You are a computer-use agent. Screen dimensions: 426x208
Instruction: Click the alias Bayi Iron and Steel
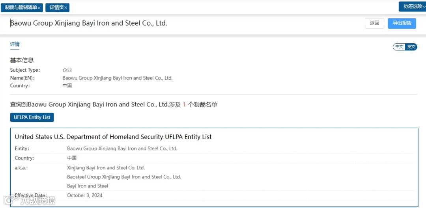88,186
